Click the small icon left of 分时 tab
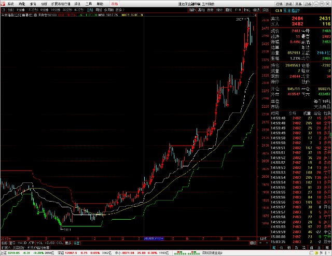The width and height of the screenshot is (332, 256). pyautogui.click(x=3, y=10)
